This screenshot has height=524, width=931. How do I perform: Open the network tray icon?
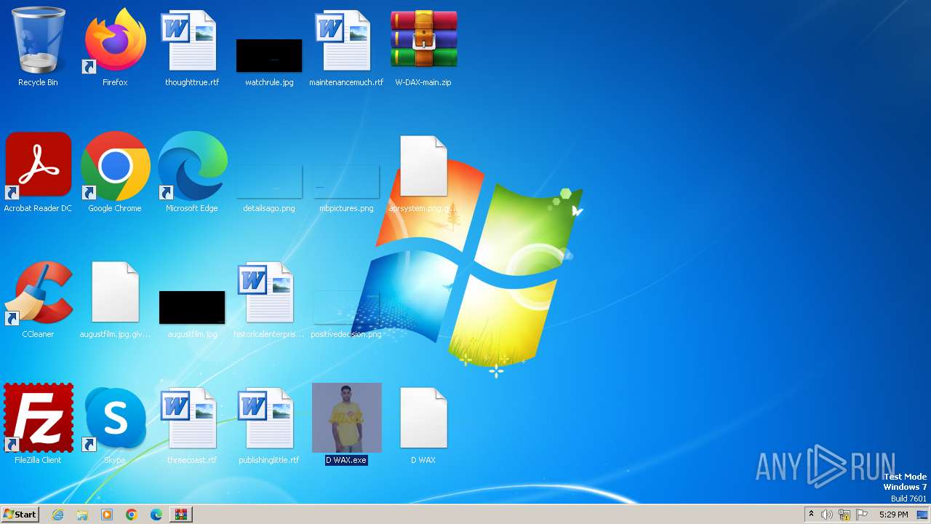844,515
